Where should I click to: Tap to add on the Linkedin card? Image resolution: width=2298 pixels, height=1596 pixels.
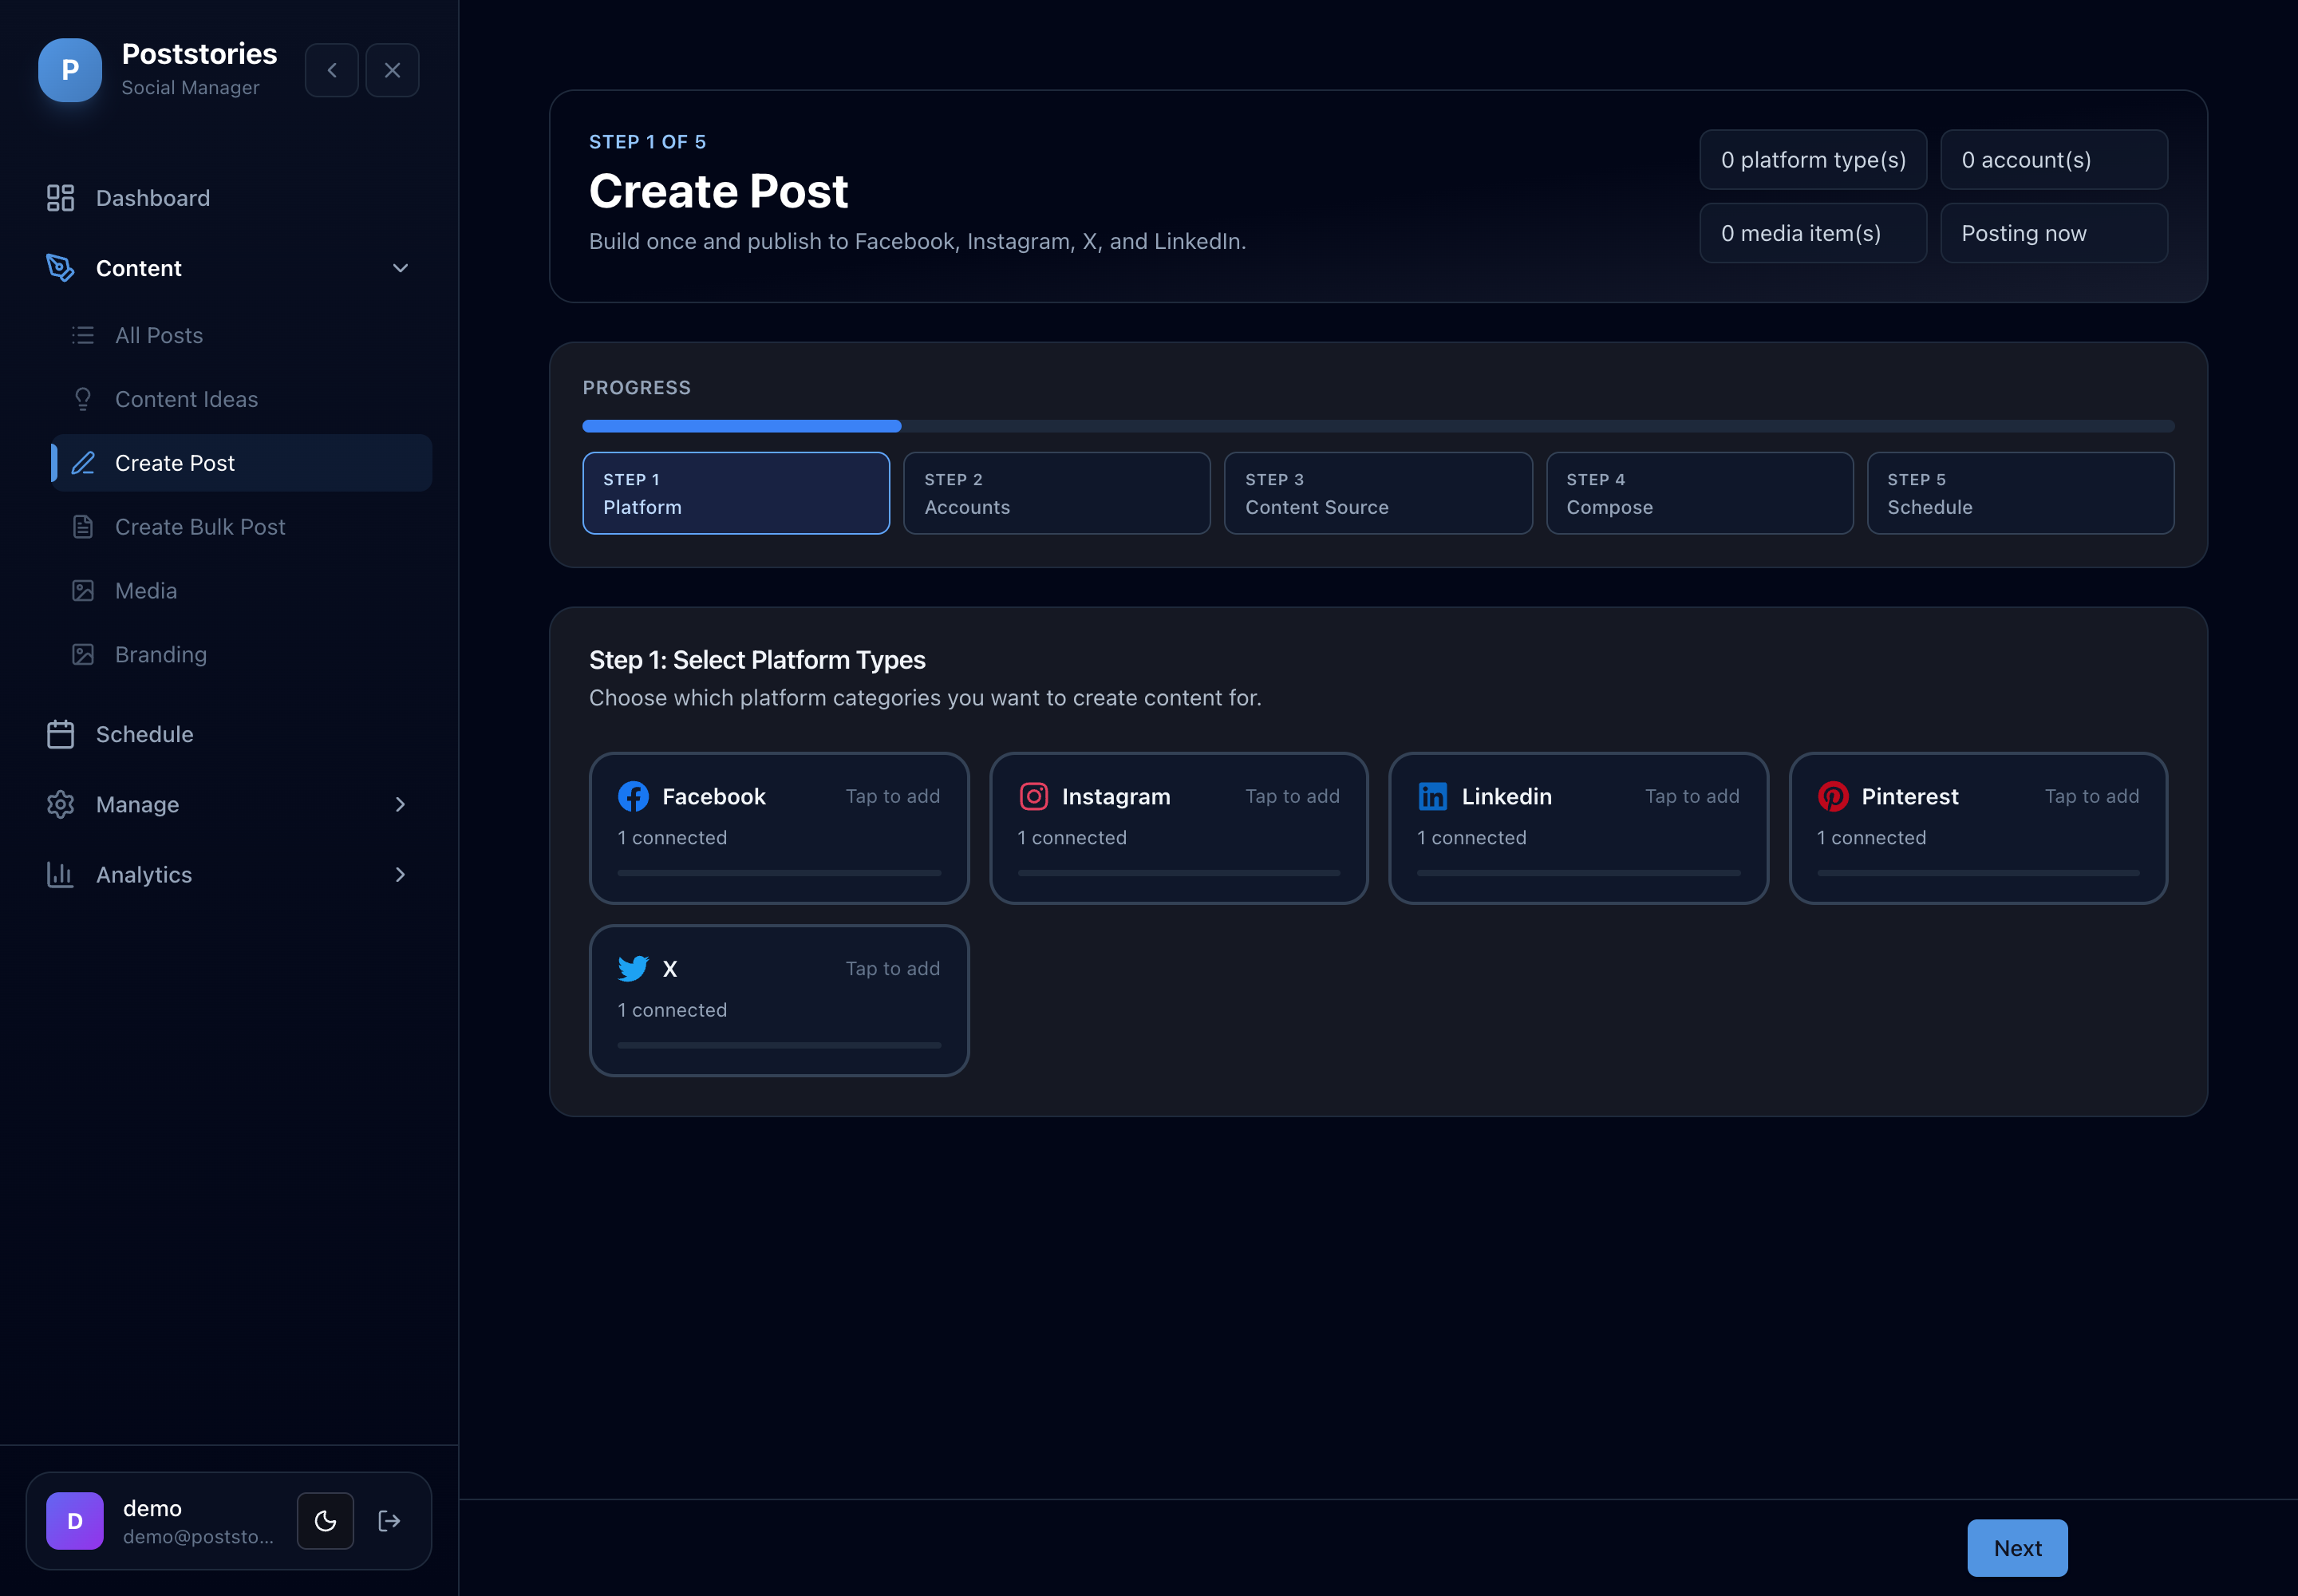click(1692, 796)
